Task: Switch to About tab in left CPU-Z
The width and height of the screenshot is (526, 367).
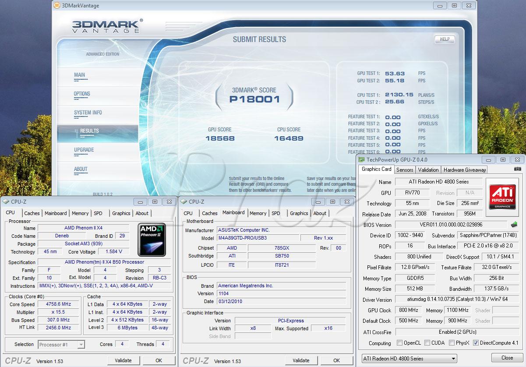Action: point(142,213)
